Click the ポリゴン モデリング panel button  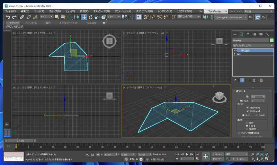(x=15, y=27)
